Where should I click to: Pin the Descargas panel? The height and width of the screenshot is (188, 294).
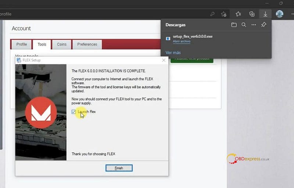263,25
